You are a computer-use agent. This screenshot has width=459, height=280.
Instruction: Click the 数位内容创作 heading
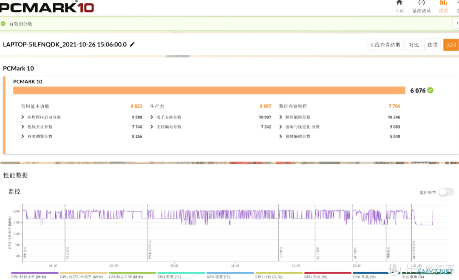293,106
